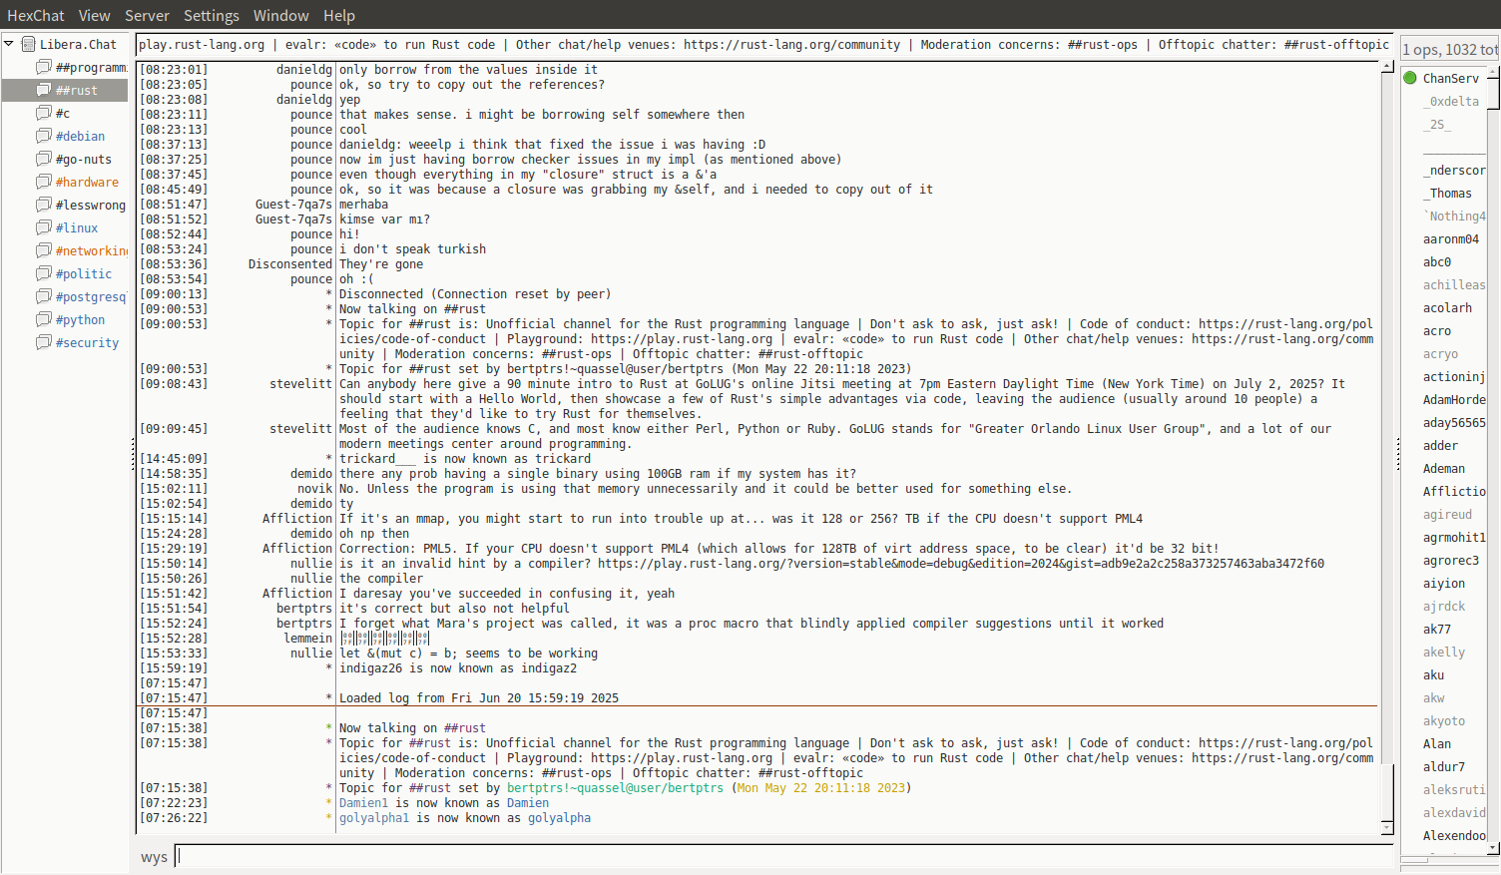Open the play.rust-lang.org gist link from nullie
The height and width of the screenshot is (875, 1501).
(x=961, y=564)
